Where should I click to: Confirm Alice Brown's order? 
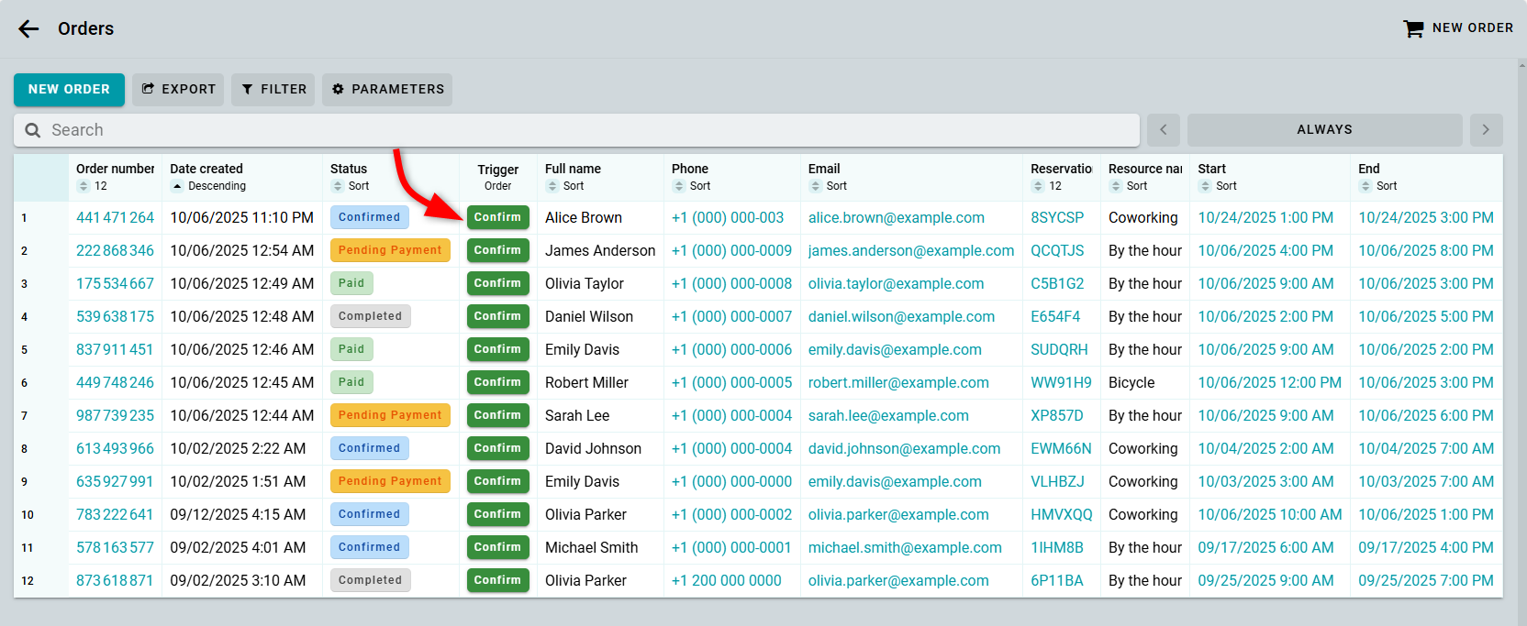click(497, 217)
